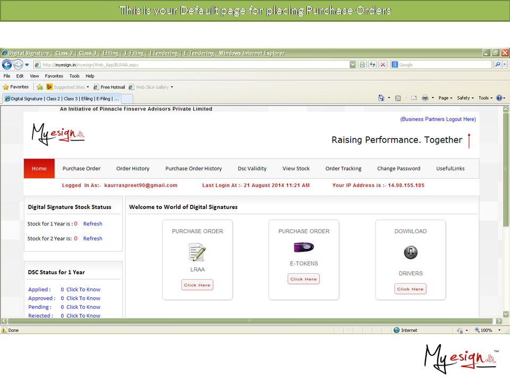
Task: Go to the Dsc Validity tab
Action: (x=252, y=169)
